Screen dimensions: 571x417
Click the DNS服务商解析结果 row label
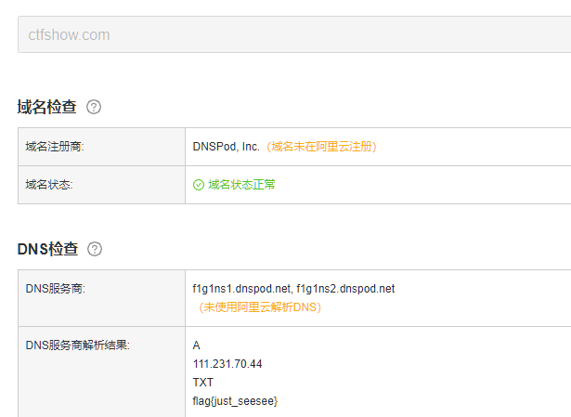point(77,345)
